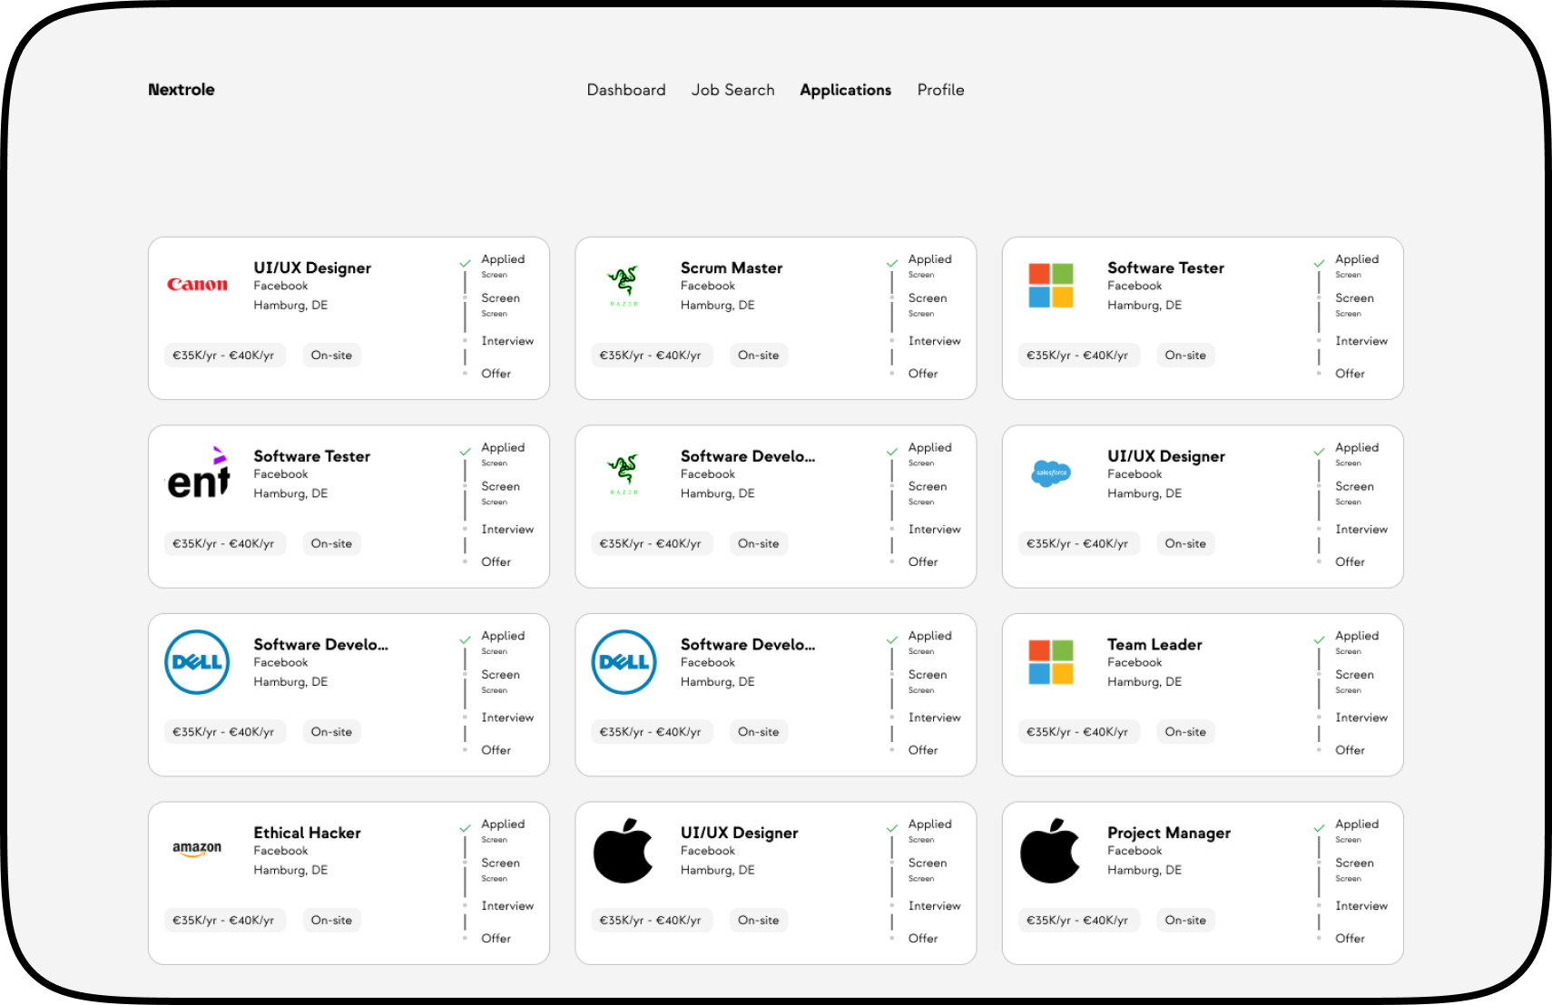Viewport: 1552px width, 1005px height.
Task: Click Applied checkmark on Ethical Hacker card
Action: (x=465, y=828)
